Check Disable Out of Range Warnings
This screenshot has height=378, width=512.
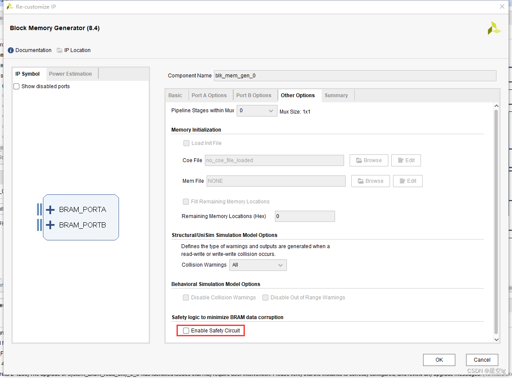[x=265, y=298]
